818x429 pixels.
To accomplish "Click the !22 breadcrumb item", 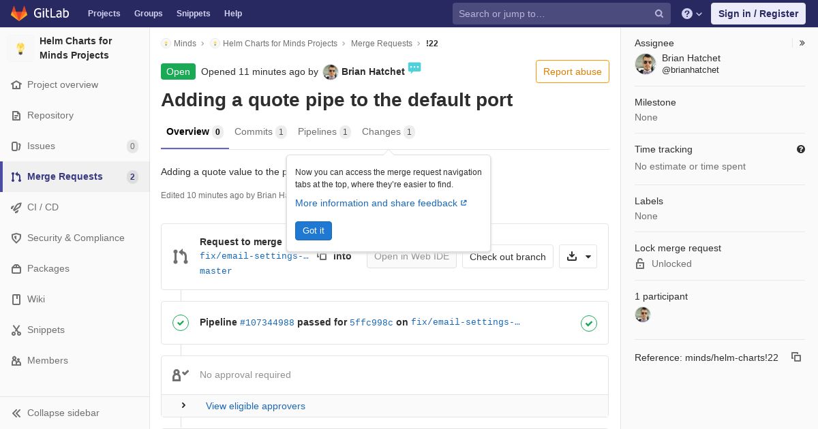I will [x=432, y=44].
